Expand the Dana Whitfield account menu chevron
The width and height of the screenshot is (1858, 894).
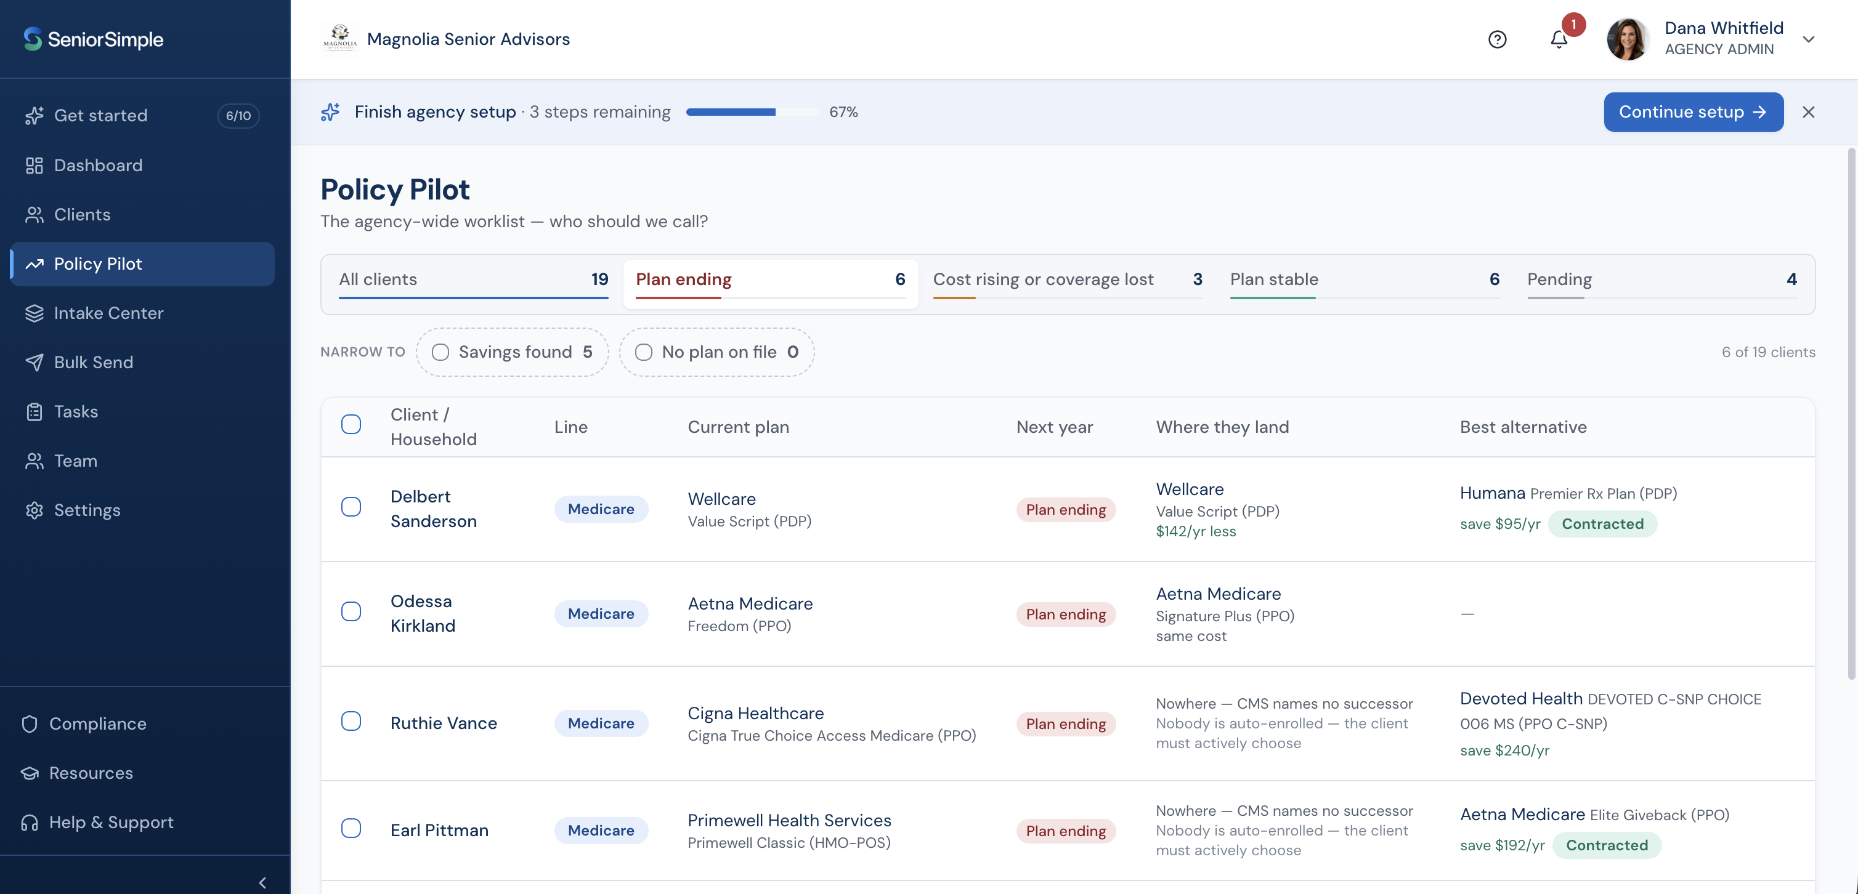click(1808, 39)
